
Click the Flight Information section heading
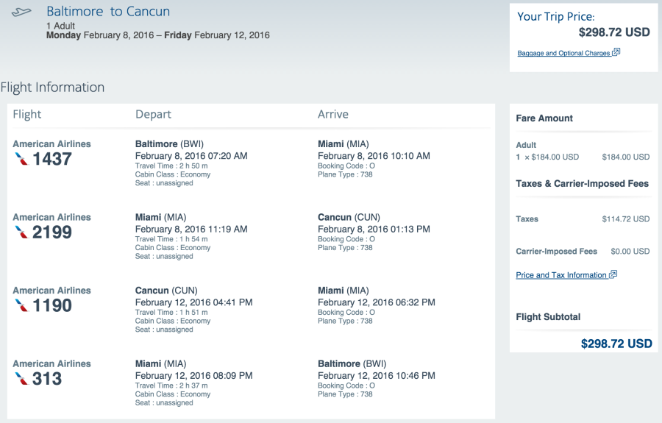point(52,88)
